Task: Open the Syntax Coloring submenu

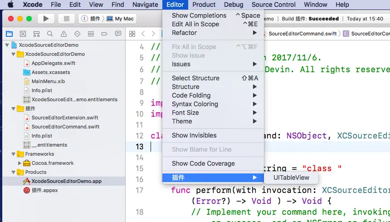Action: [x=213, y=104]
